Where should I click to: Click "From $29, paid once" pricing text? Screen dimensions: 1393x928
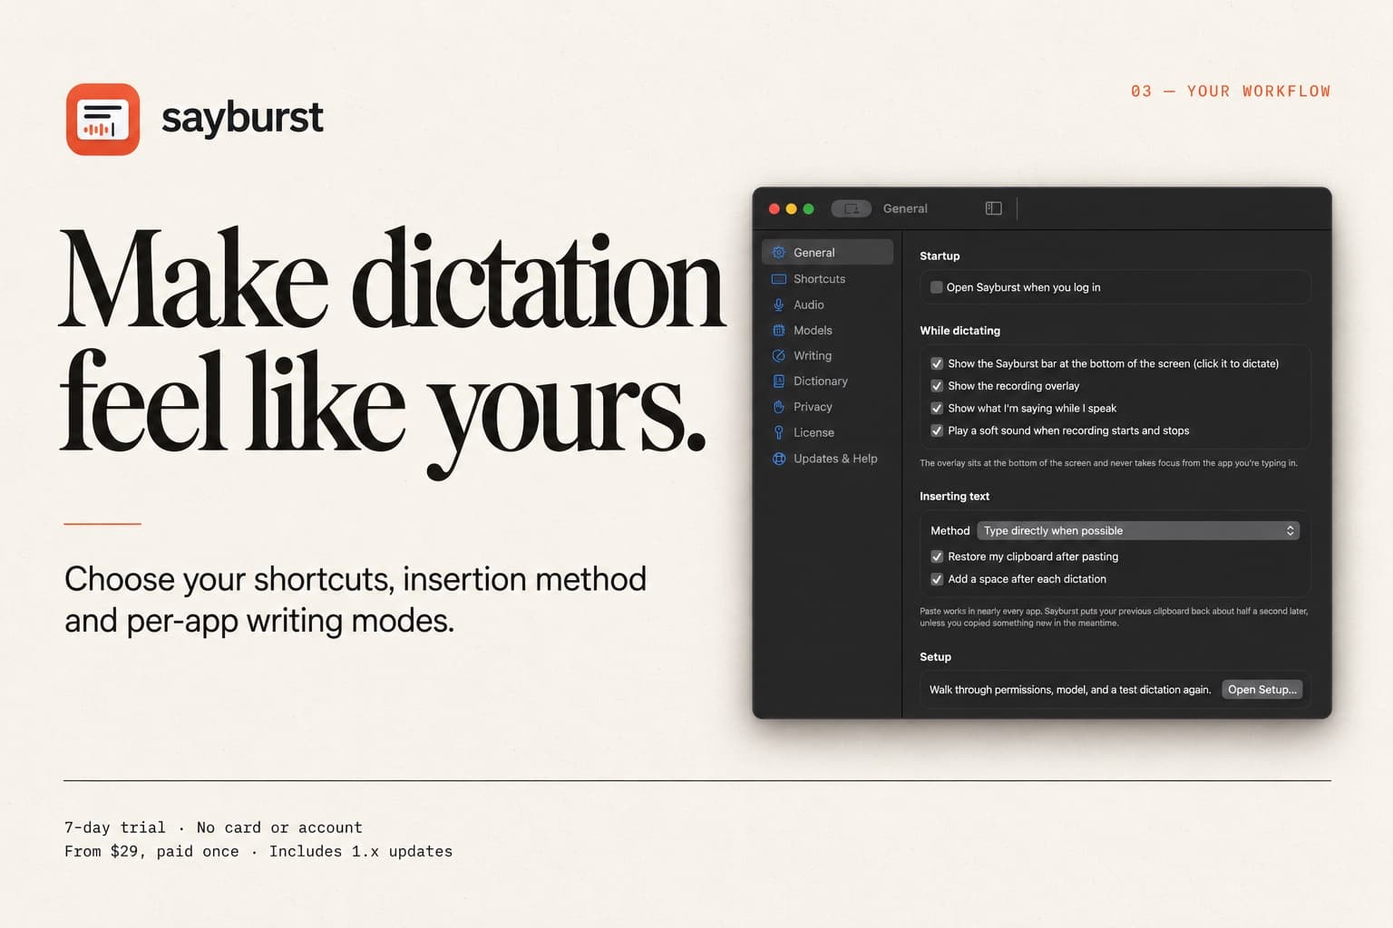click(x=151, y=852)
